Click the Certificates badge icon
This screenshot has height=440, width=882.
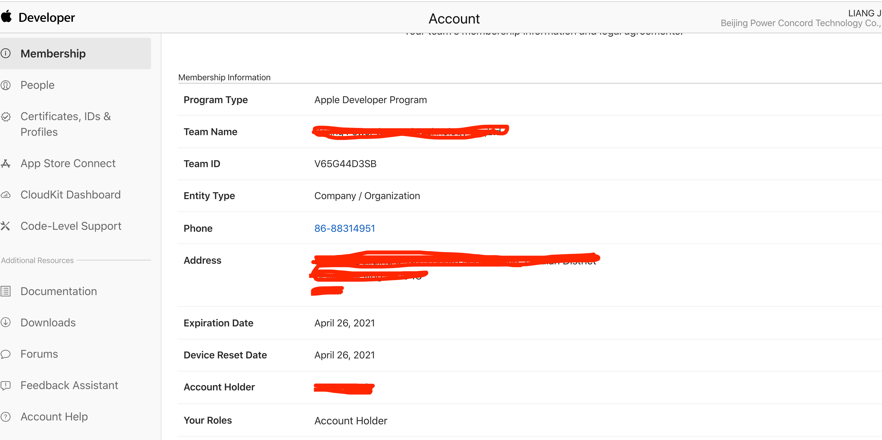6,117
